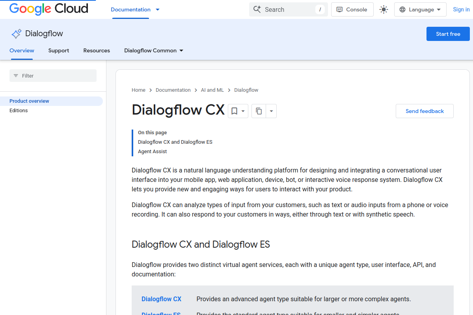Switch to the Support tab
Image resolution: width=473 pixels, height=315 pixels.
[59, 50]
